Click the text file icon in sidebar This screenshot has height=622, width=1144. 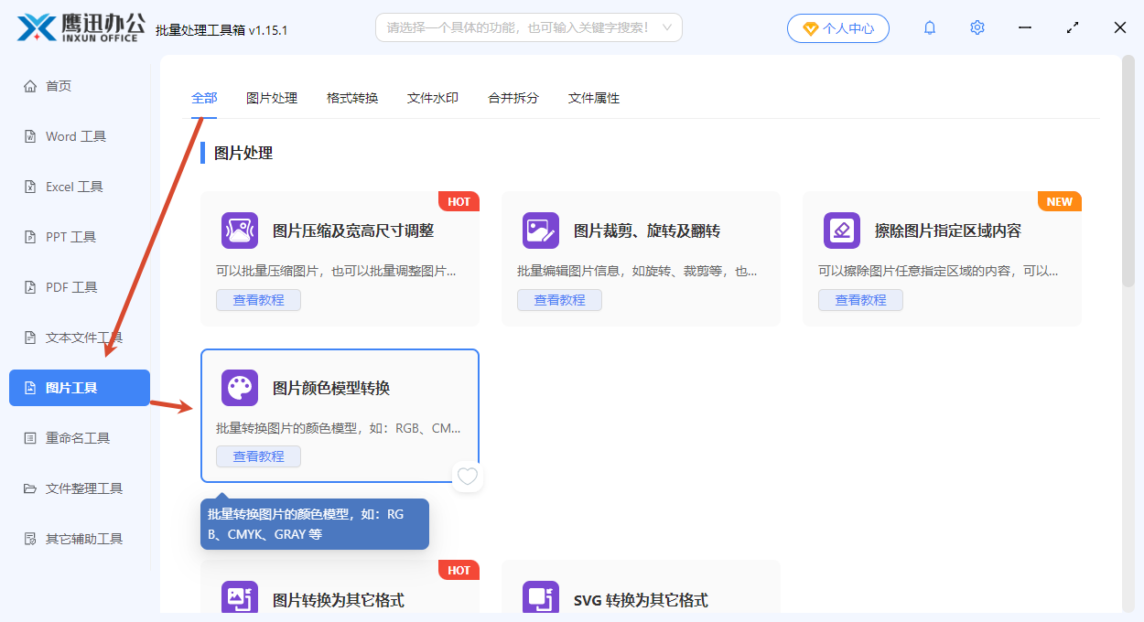click(x=30, y=338)
